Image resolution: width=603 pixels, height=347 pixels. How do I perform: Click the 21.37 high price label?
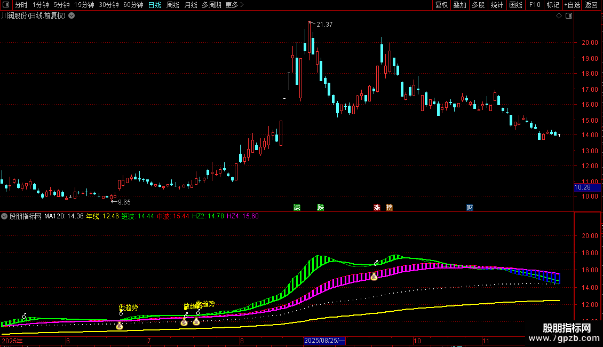tap(324, 25)
